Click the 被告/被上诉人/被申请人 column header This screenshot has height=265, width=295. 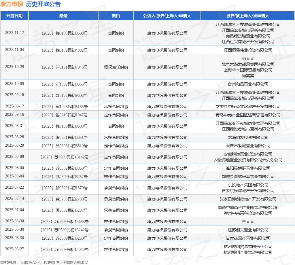[x=248, y=16]
